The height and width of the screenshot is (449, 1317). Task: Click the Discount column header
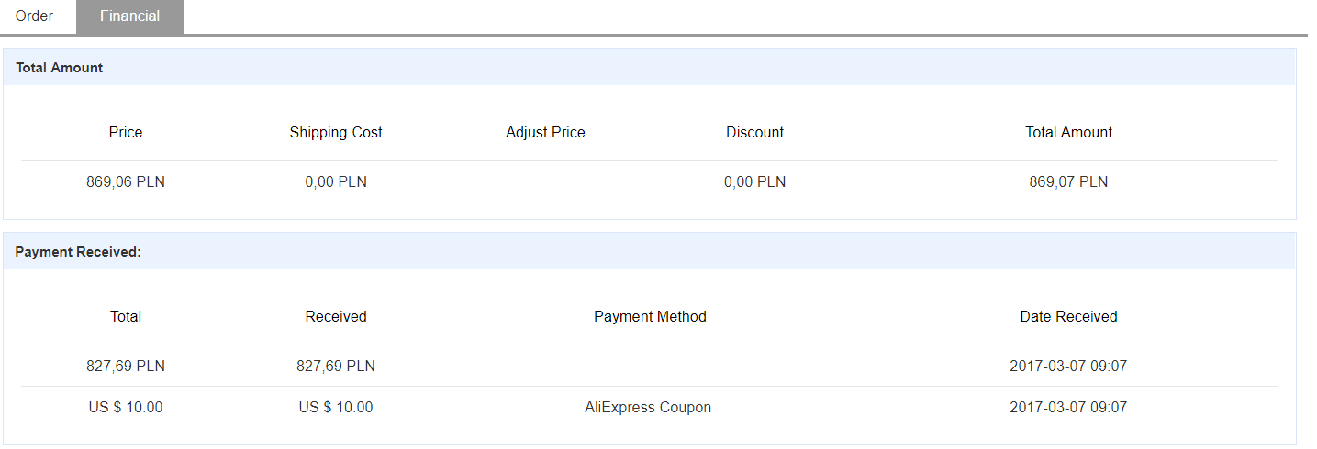tap(754, 132)
